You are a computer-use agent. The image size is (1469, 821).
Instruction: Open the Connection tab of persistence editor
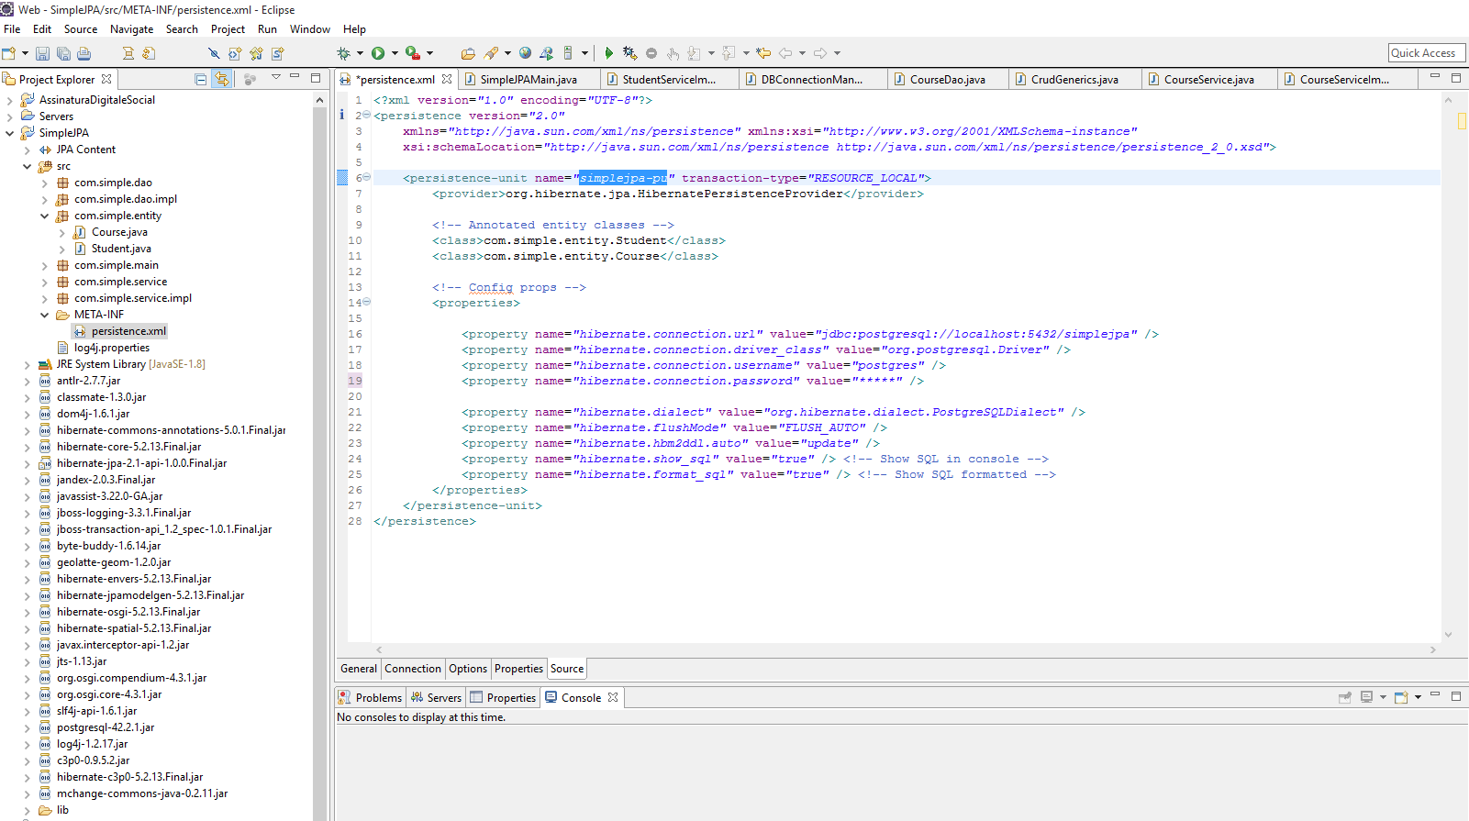point(412,669)
